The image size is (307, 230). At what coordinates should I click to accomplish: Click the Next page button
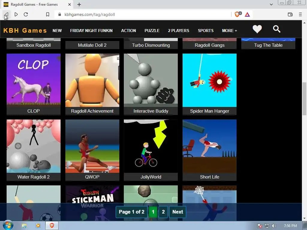tap(177, 212)
